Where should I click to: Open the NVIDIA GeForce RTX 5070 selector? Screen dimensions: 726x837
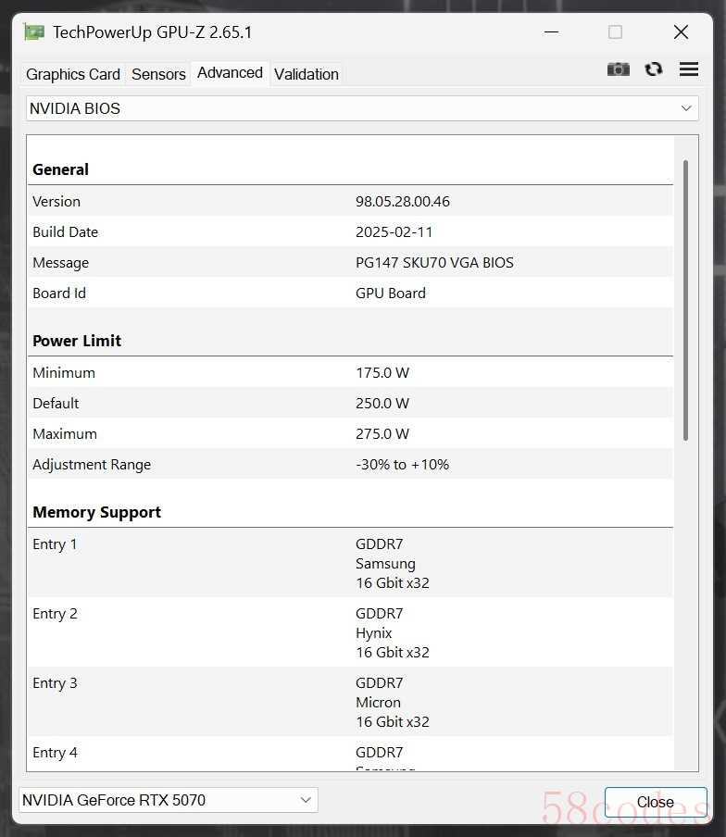pyautogui.click(x=169, y=800)
